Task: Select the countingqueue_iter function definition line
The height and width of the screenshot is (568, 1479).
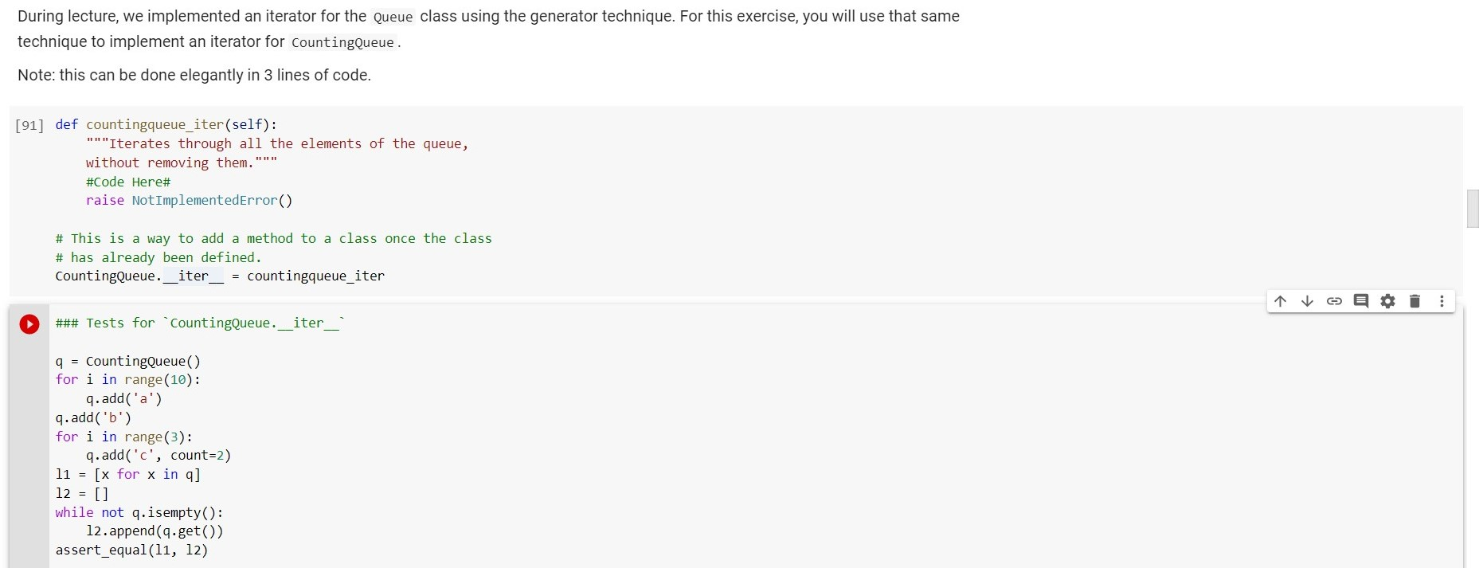Action: 165,124
